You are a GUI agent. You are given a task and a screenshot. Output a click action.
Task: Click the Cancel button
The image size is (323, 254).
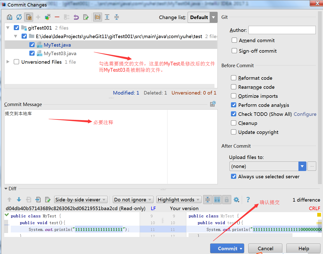(265, 248)
